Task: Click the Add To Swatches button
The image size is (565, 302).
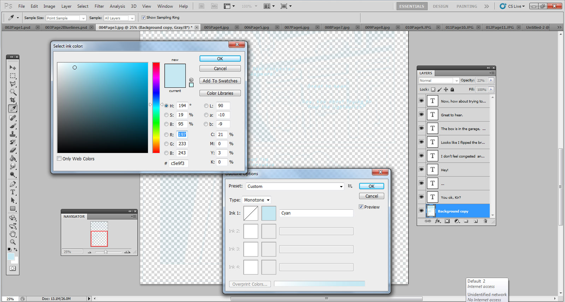Action: pyautogui.click(x=220, y=81)
